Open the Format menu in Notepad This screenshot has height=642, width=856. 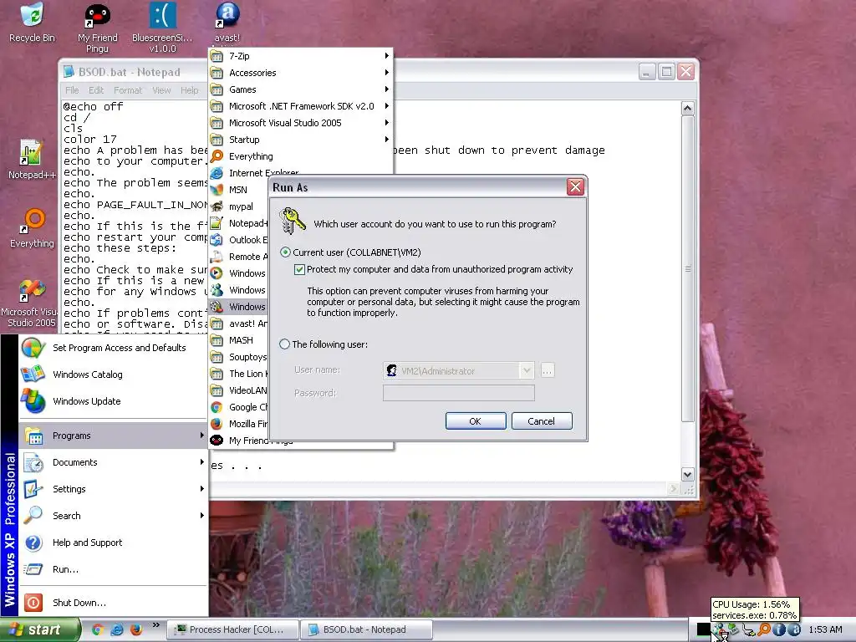pos(128,90)
